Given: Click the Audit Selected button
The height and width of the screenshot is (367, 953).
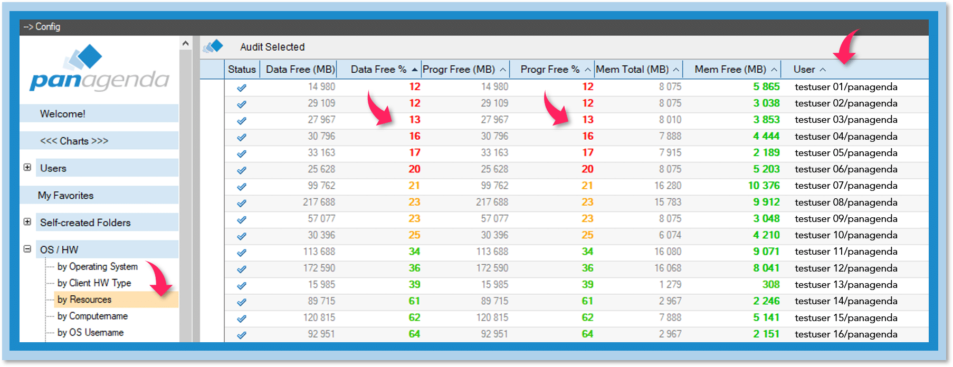Looking at the screenshot, I should [x=272, y=47].
